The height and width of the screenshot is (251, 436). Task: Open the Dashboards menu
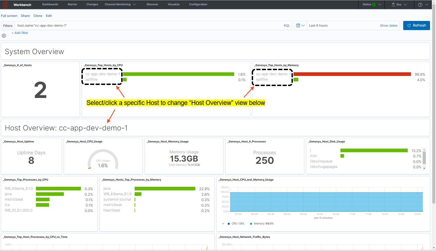pyautogui.click(x=50, y=4)
